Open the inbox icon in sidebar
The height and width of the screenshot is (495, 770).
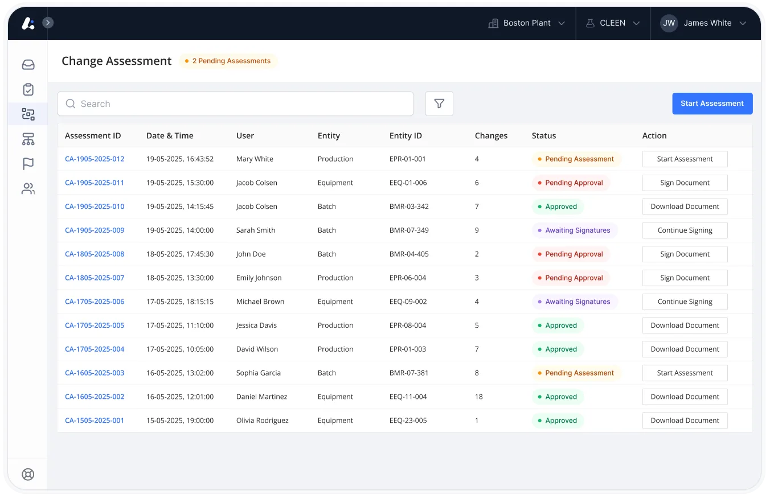(x=28, y=65)
